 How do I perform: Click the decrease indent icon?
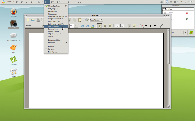pos(129,26)
